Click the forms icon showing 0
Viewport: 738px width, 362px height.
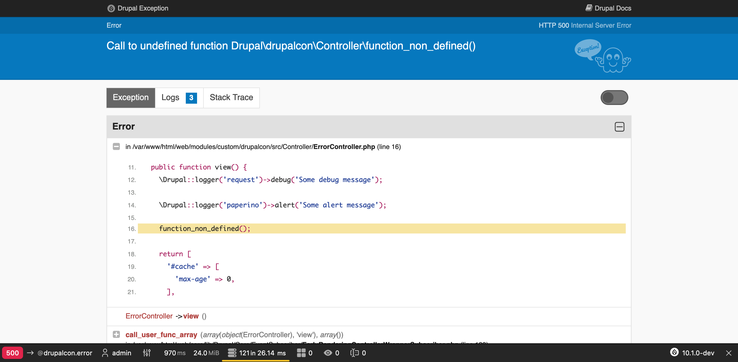[x=354, y=353]
